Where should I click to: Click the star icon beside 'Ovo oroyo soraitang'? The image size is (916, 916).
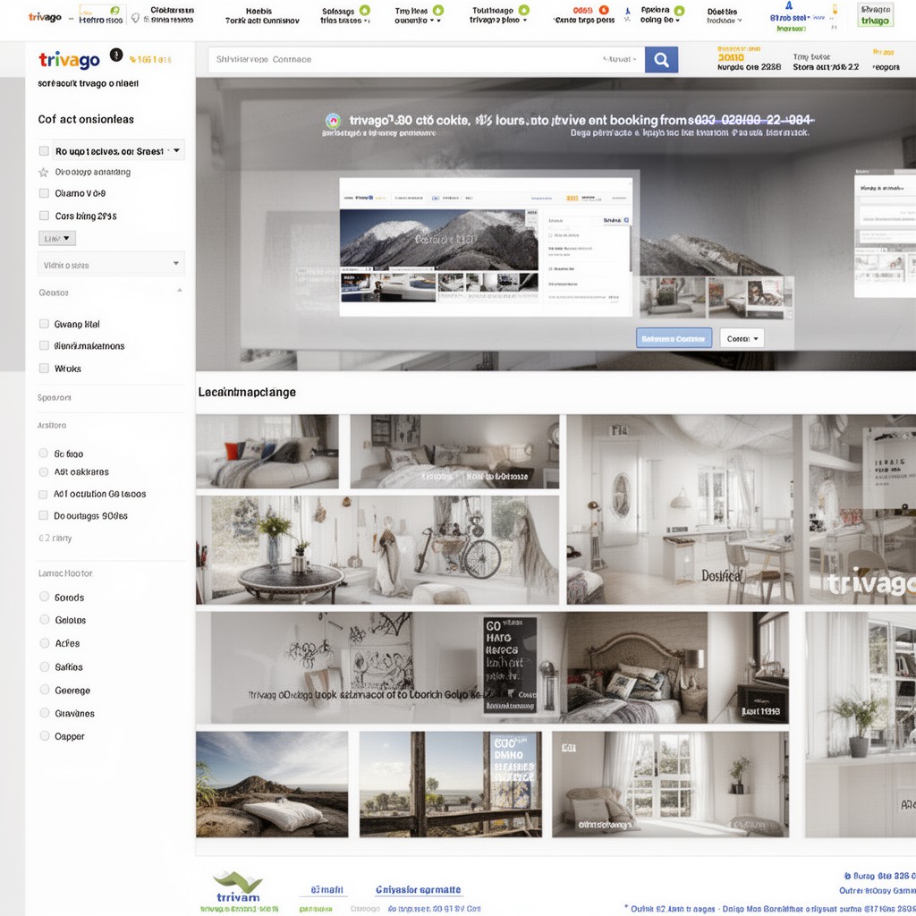pos(43,173)
